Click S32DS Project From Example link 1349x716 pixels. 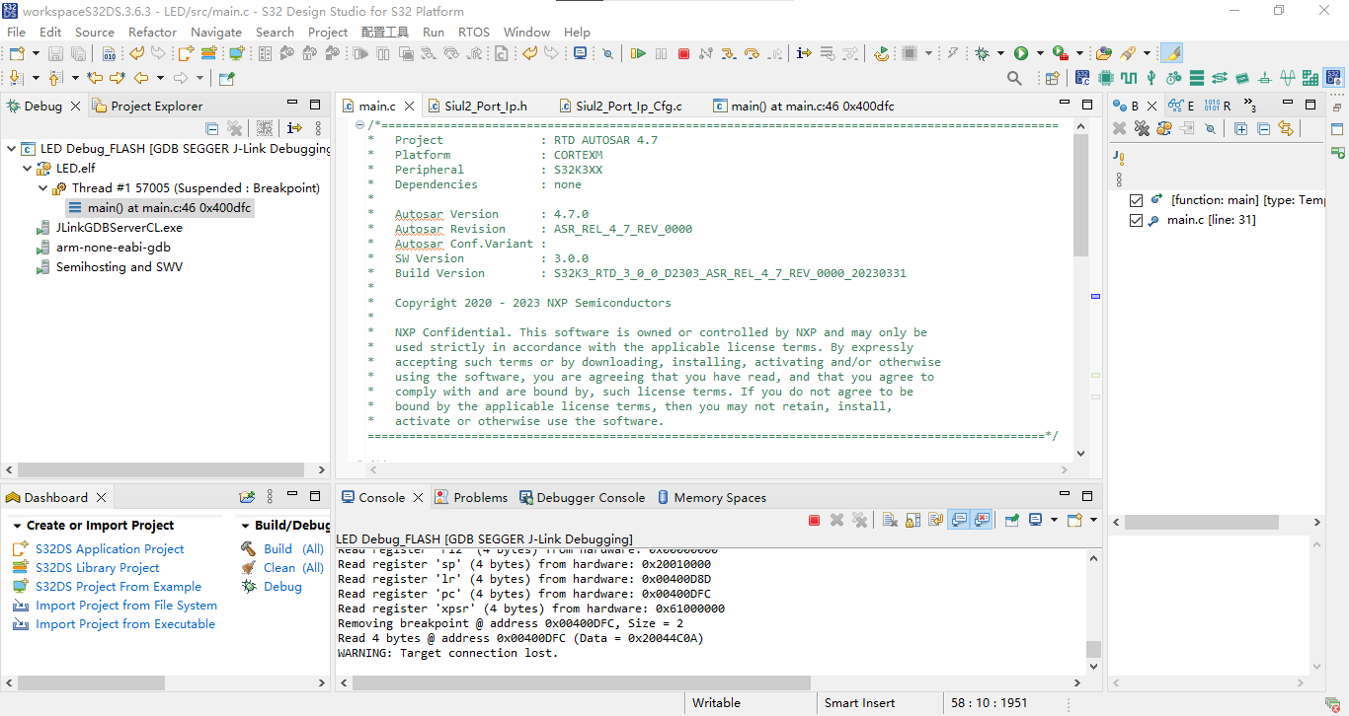119,587
